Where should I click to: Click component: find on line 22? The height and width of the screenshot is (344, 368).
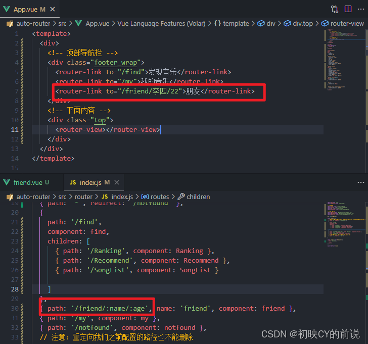click(78, 232)
